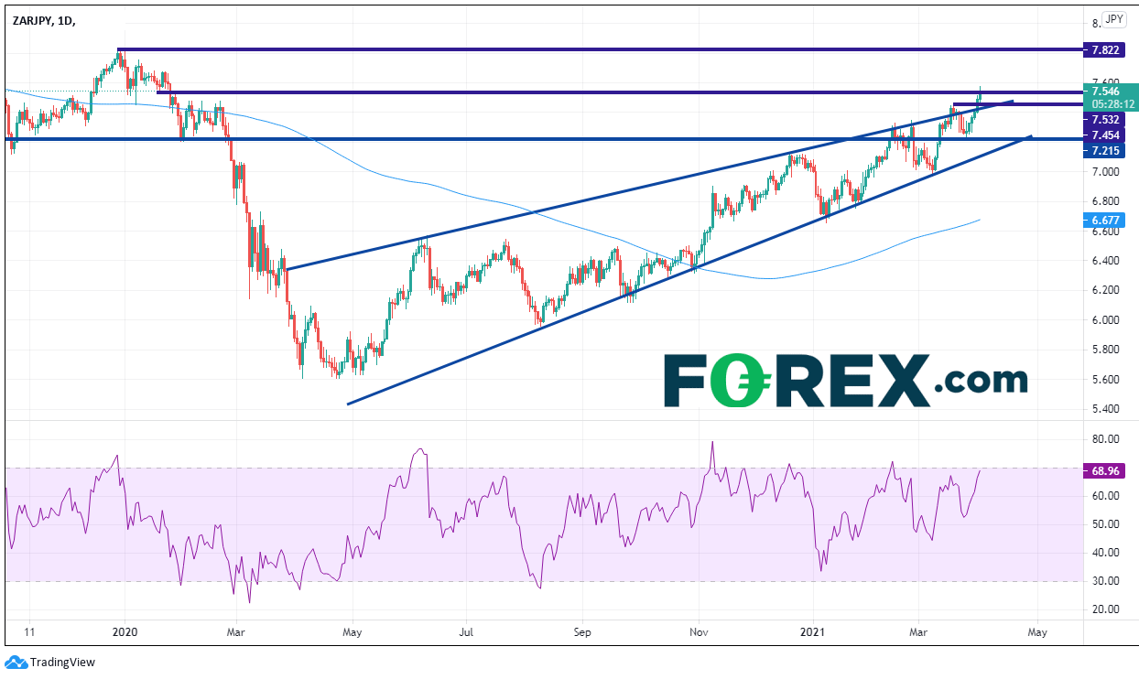Click the FOREX.com watermark logo
The height and width of the screenshot is (679, 1139).
(x=845, y=380)
